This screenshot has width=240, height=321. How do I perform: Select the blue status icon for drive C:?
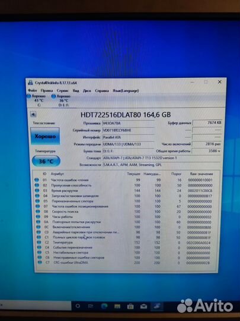click(29, 96)
